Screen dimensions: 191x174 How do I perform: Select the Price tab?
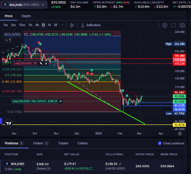[x=9, y=16]
